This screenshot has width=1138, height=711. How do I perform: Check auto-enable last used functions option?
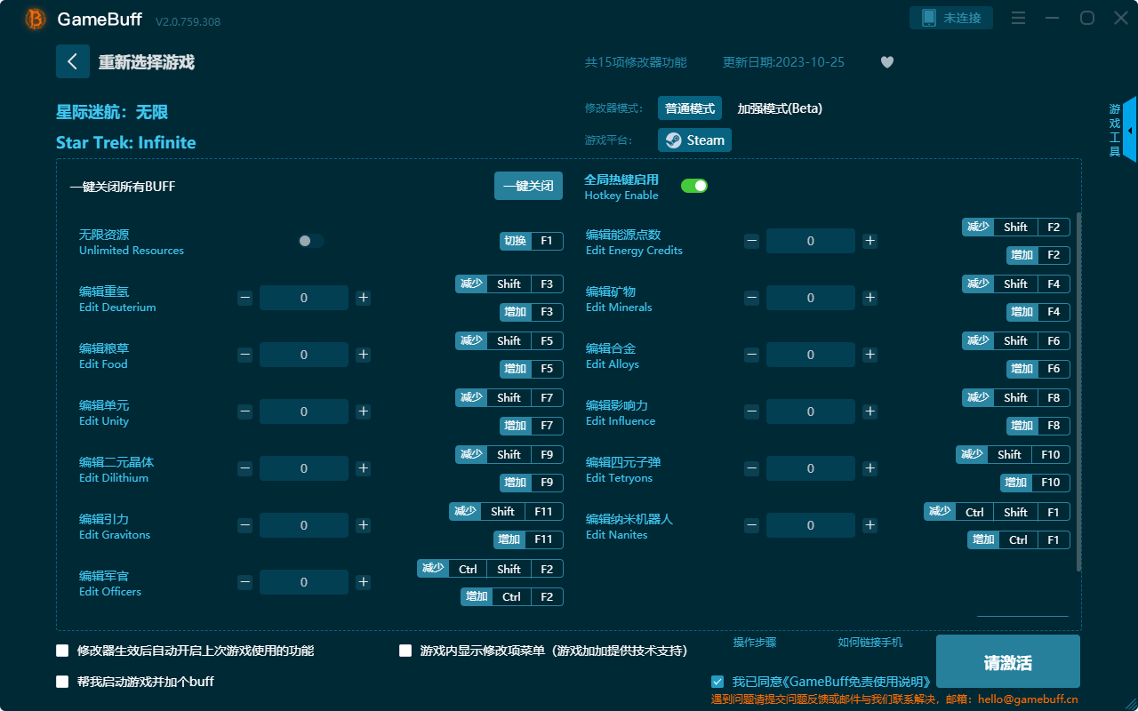62,651
